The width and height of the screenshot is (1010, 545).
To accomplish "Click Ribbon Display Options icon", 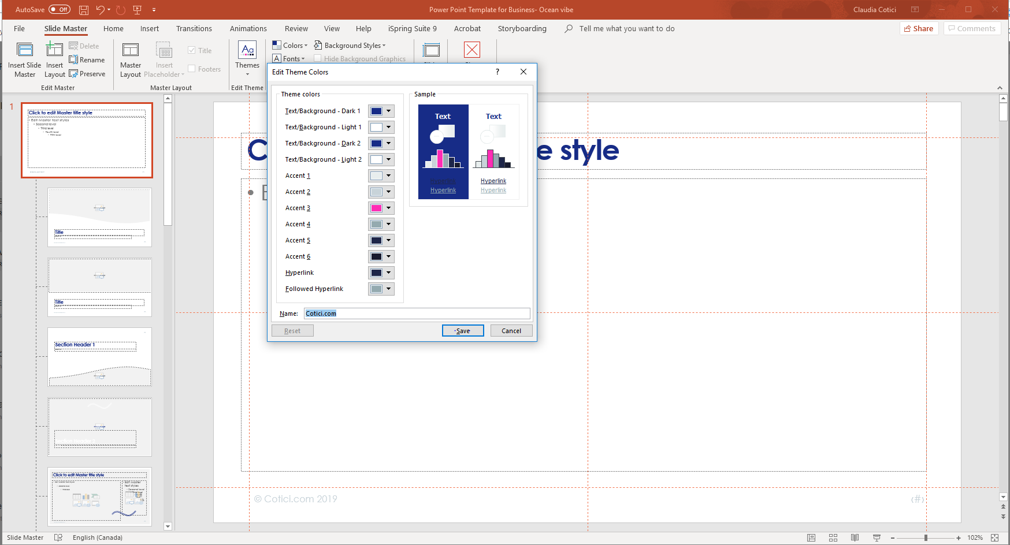I will 915,10.
